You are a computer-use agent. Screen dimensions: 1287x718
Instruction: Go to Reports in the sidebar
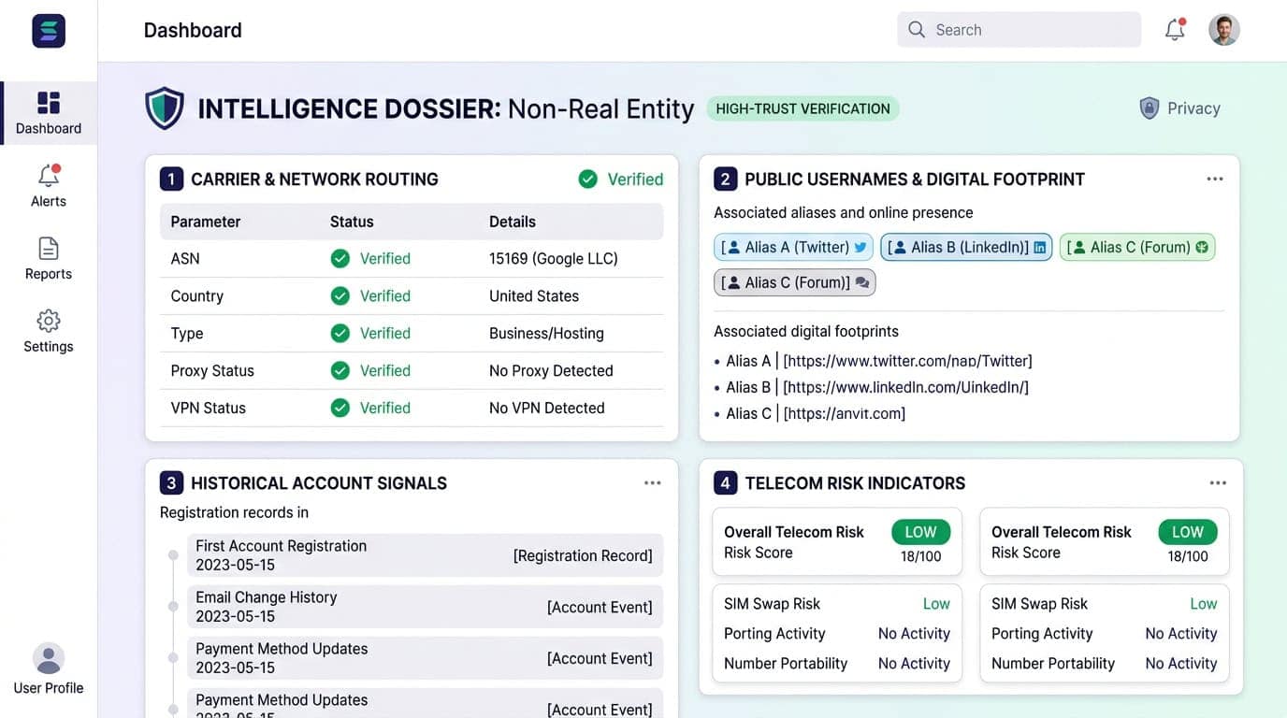[x=49, y=258]
